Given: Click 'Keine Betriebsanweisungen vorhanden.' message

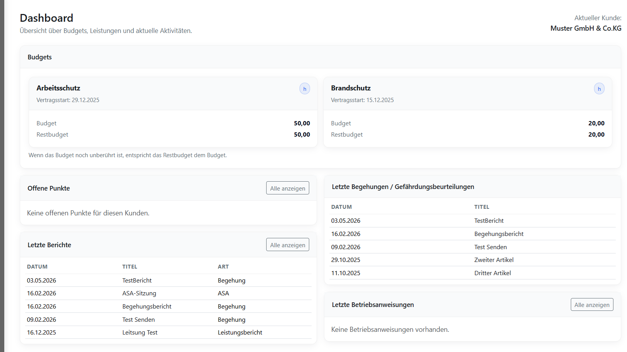Looking at the screenshot, I should (x=390, y=329).
